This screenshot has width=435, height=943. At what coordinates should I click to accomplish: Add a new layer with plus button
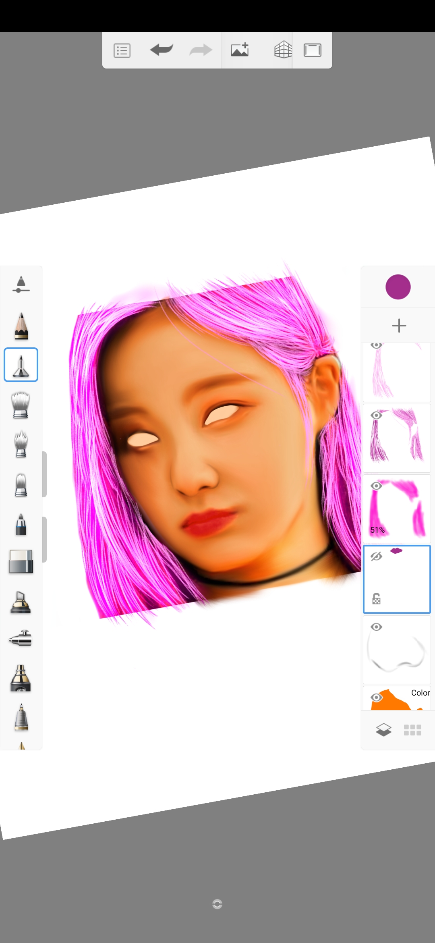pyautogui.click(x=399, y=326)
